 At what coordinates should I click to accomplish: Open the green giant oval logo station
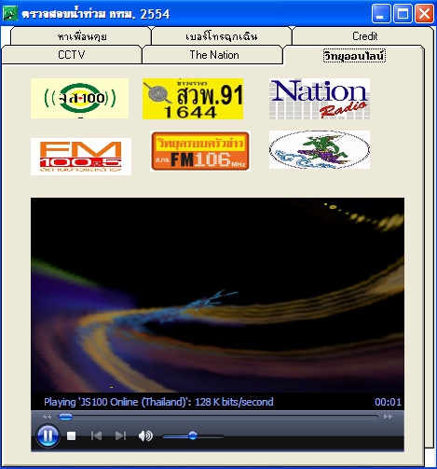coord(320,150)
